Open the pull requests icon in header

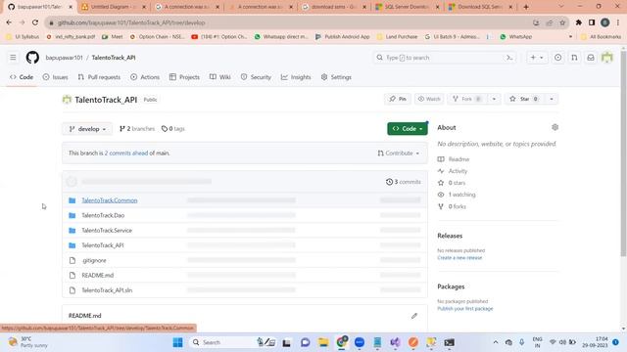(574, 58)
